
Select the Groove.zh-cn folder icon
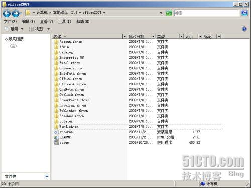tap(56, 68)
